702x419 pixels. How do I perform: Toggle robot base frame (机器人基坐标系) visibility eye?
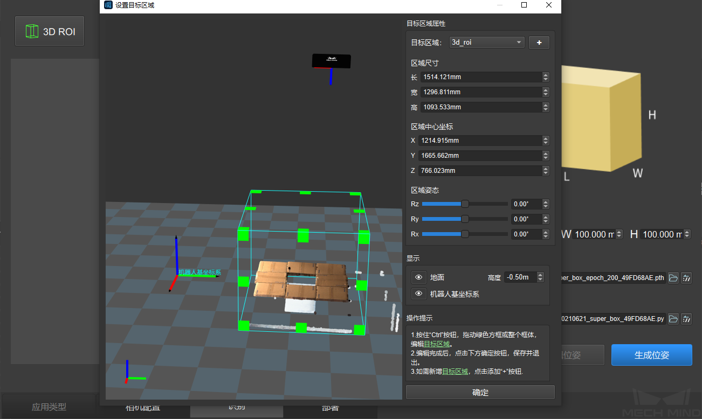[418, 294]
